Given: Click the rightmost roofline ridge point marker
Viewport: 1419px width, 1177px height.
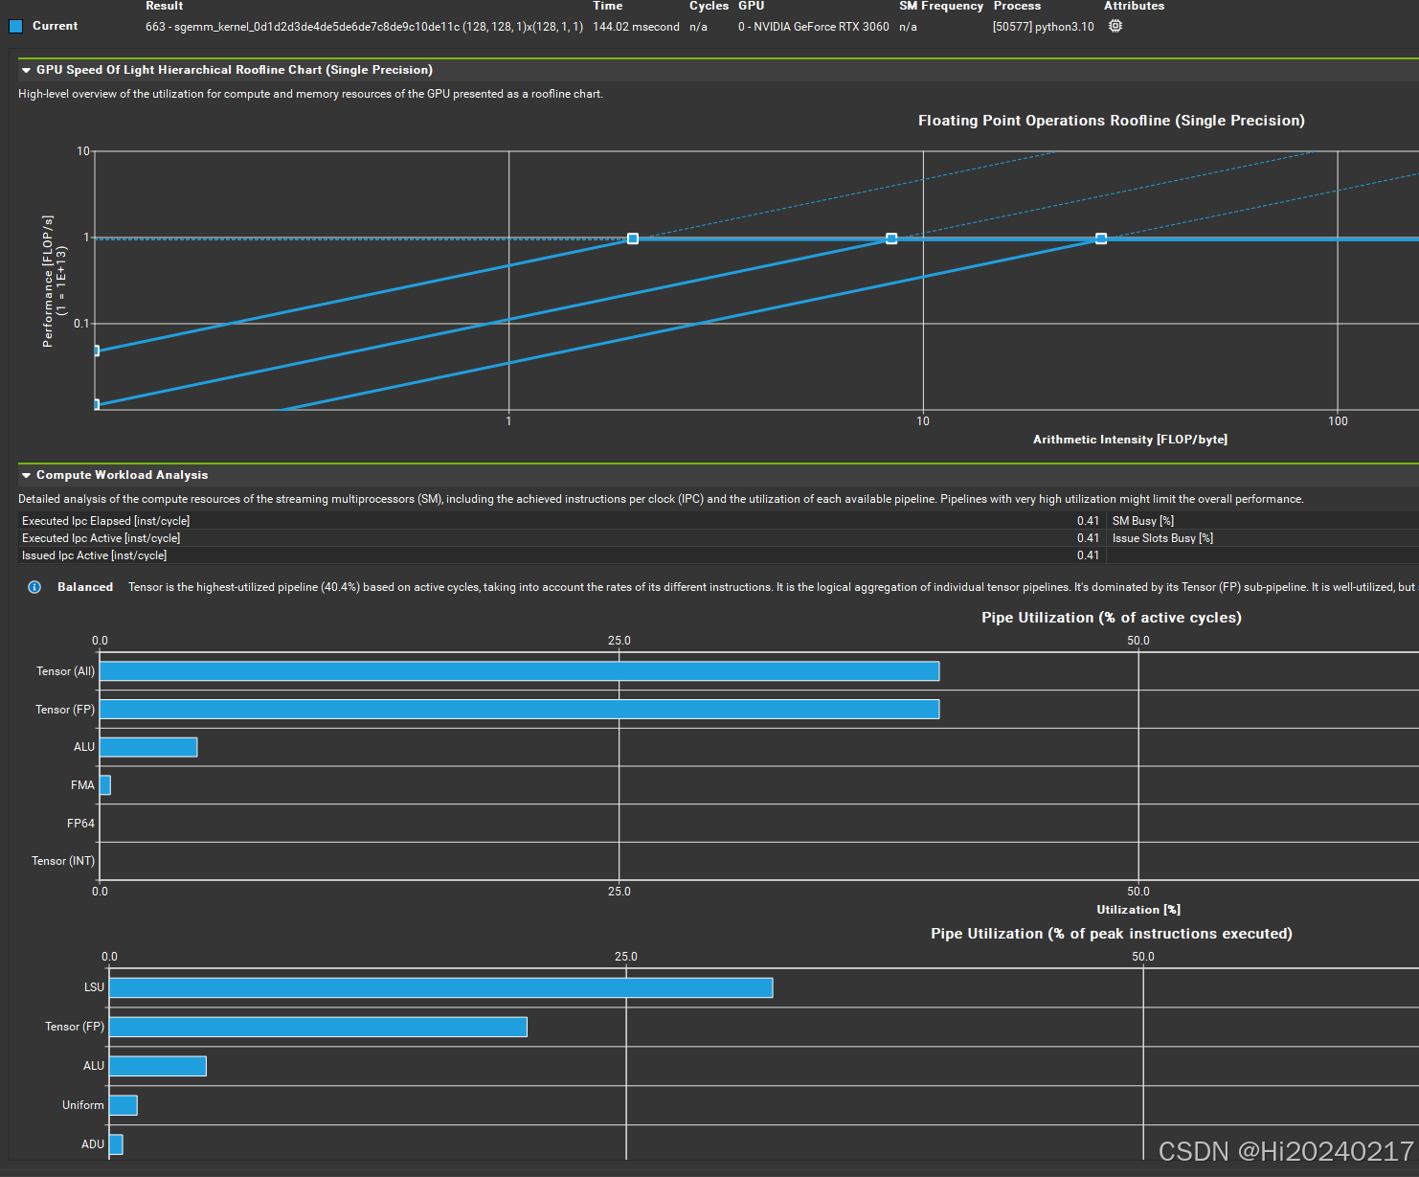Looking at the screenshot, I should point(1101,238).
